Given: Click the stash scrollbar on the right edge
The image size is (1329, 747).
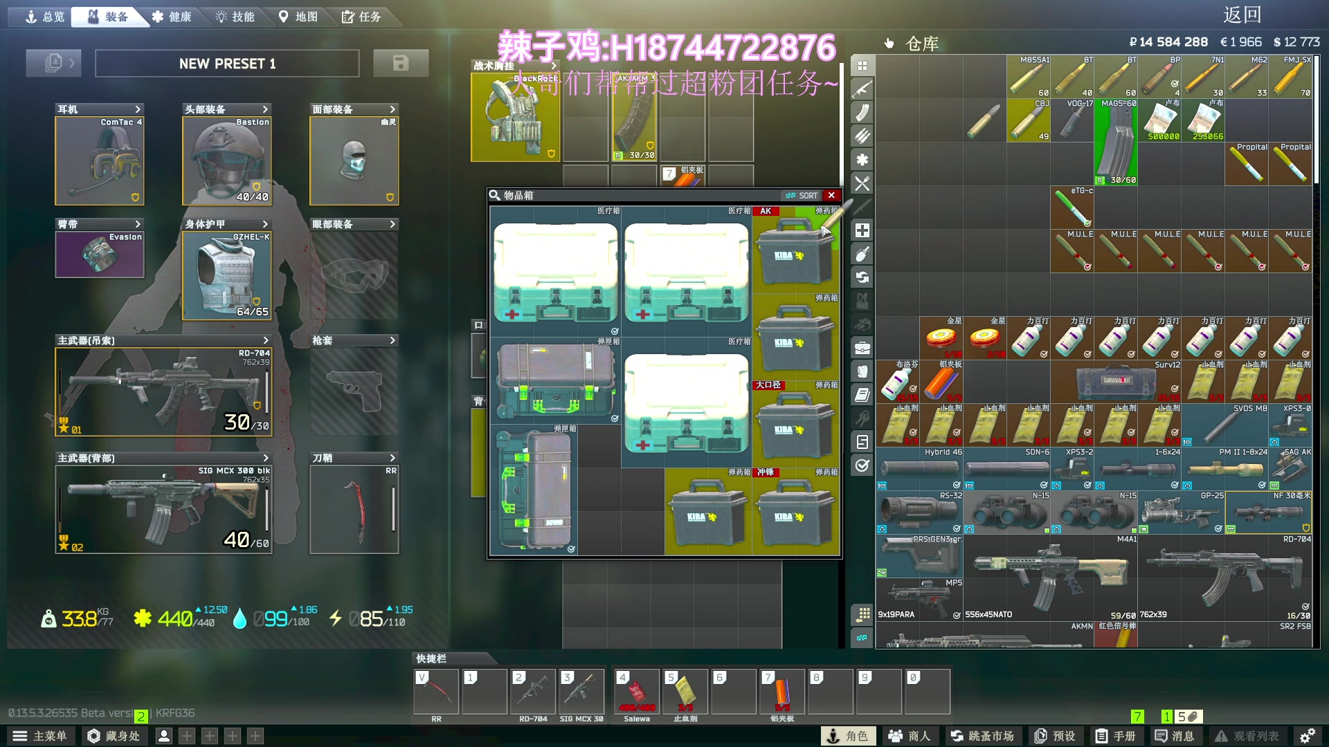Looking at the screenshot, I should [1317, 119].
